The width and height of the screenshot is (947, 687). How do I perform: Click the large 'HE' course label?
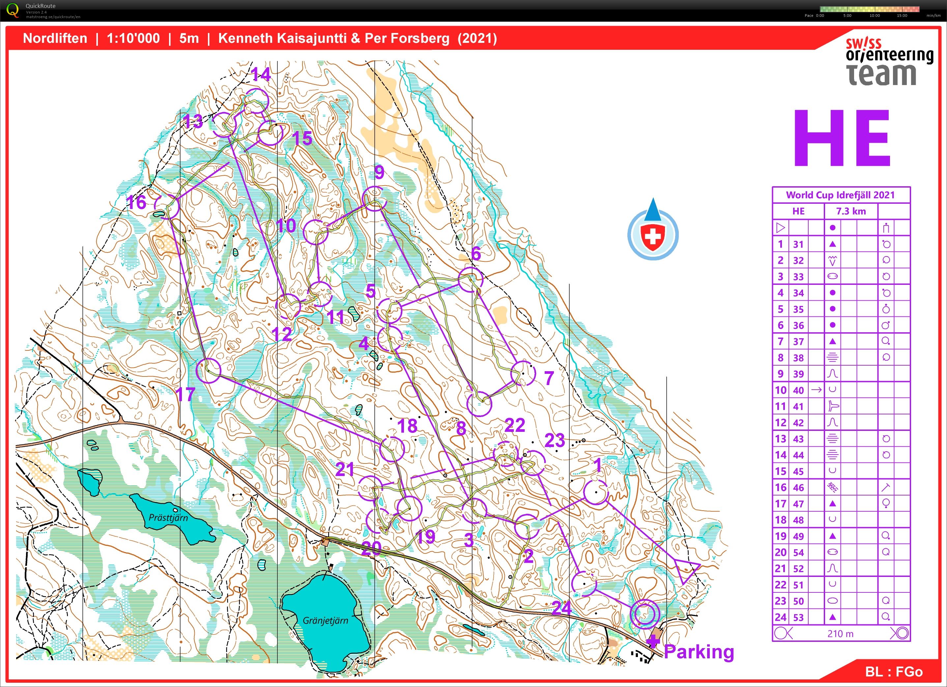pyautogui.click(x=842, y=138)
